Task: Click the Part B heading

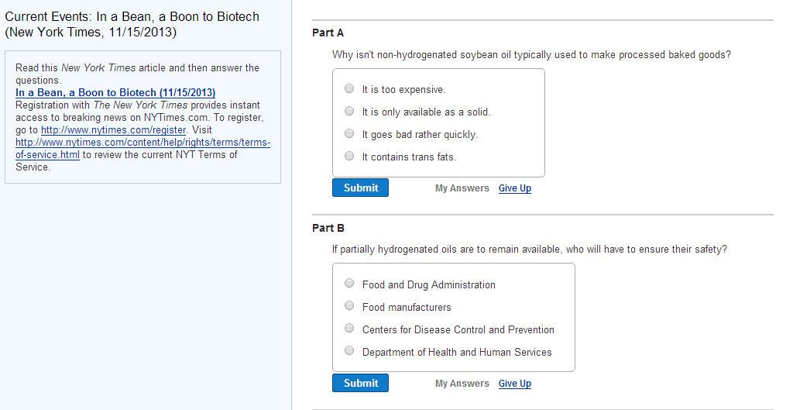Action: (x=328, y=228)
